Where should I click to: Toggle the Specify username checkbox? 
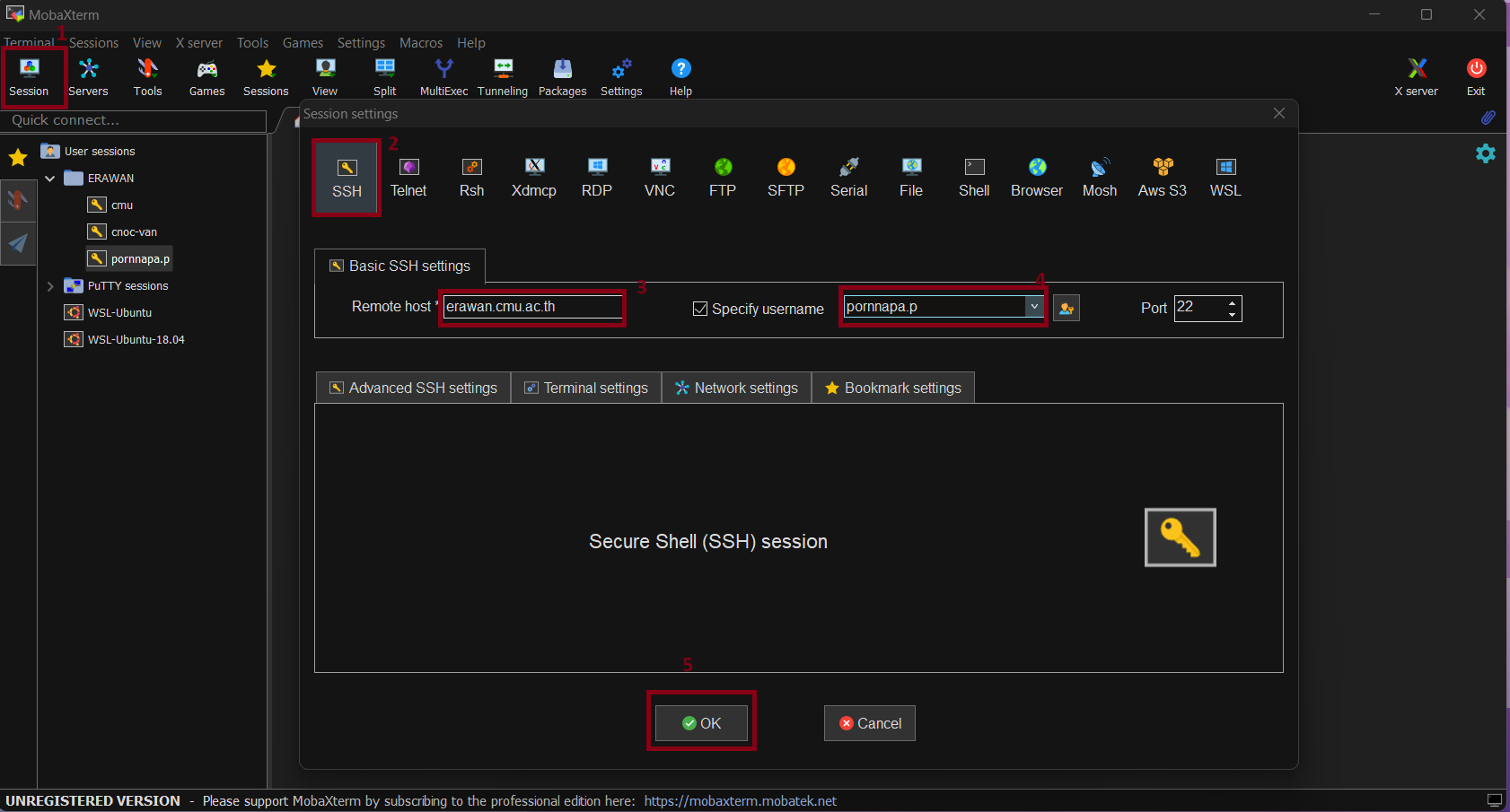point(700,309)
